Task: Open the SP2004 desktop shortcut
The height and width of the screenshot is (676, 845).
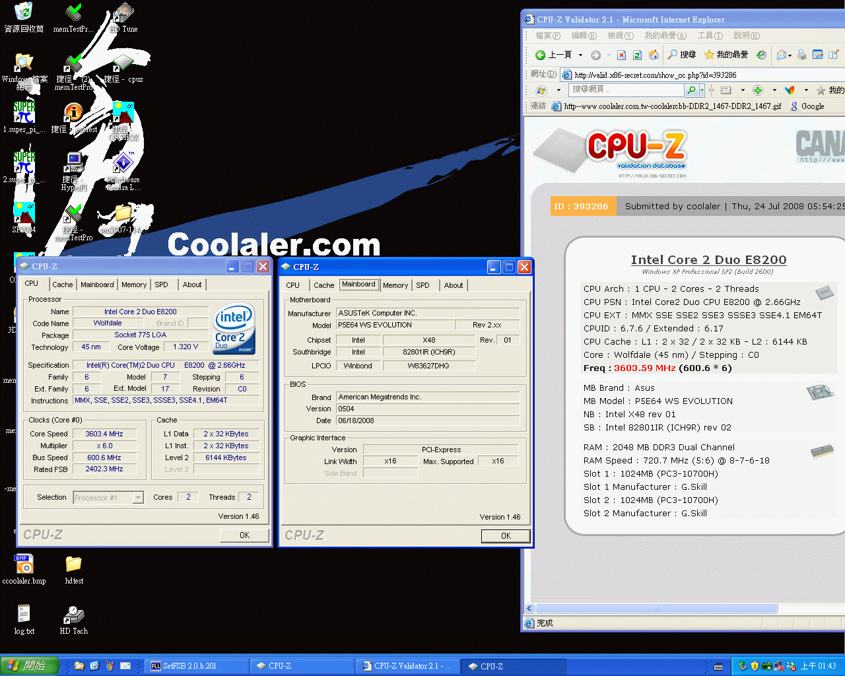Action: click(x=24, y=213)
